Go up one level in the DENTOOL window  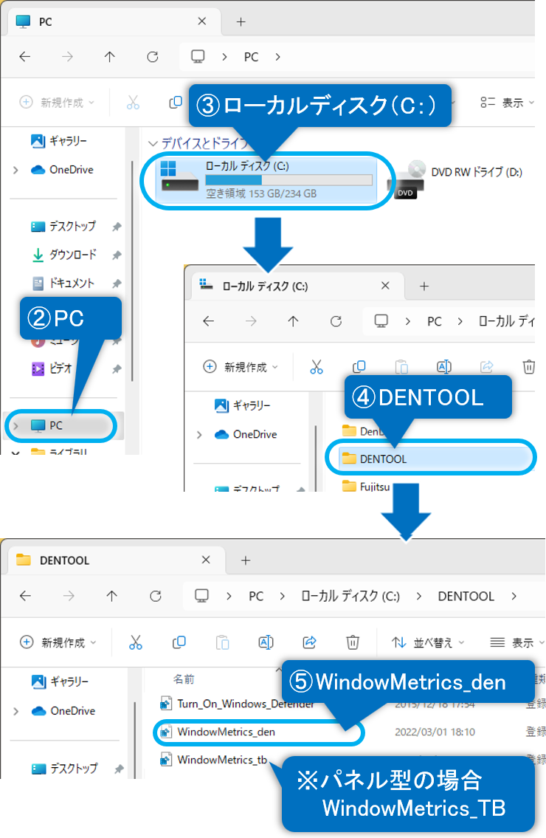(111, 596)
